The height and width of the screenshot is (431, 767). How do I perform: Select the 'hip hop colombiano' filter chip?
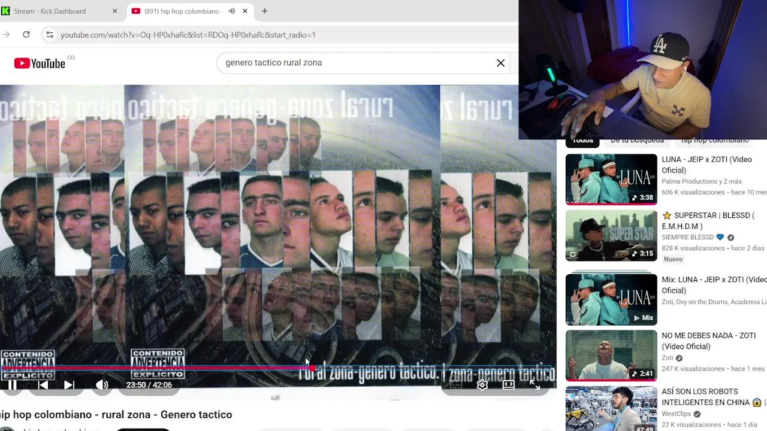click(x=715, y=141)
